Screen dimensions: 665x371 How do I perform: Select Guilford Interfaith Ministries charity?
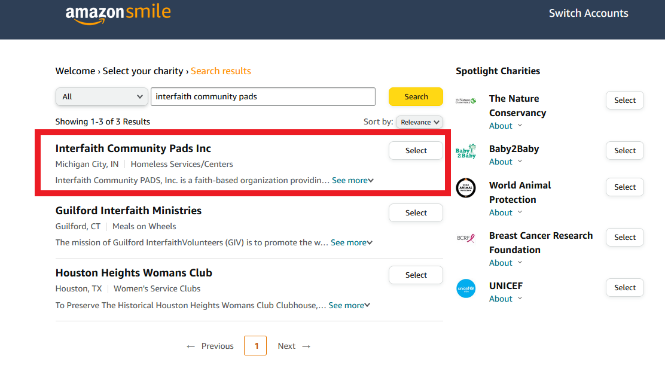(416, 212)
